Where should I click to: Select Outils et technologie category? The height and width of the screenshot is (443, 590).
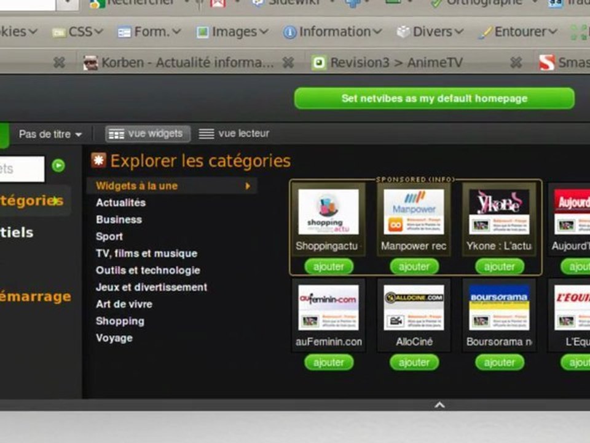click(x=148, y=271)
